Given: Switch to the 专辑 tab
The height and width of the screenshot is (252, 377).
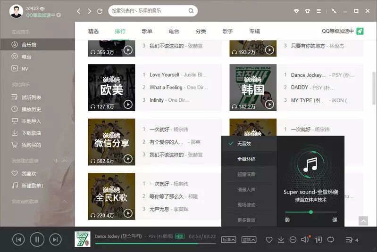Looking at the screenshot, I should coord(255,32).
